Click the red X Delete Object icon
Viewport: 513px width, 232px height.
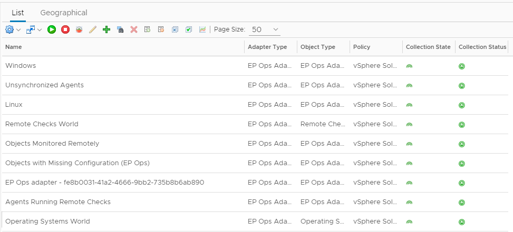click(134, 30)
